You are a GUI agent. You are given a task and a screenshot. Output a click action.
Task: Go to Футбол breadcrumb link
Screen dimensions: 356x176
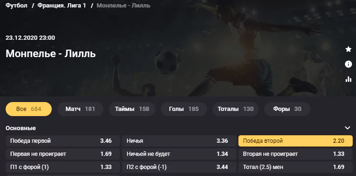click(x=16, y=6)
